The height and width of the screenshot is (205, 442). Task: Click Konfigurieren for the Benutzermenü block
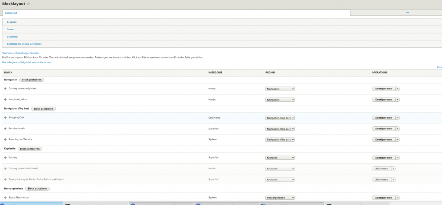(383, 129)
